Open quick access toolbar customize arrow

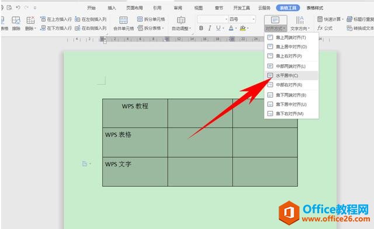coord(35,8)
